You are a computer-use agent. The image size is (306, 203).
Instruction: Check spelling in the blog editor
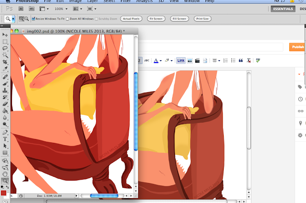click(x=258, y=61)
